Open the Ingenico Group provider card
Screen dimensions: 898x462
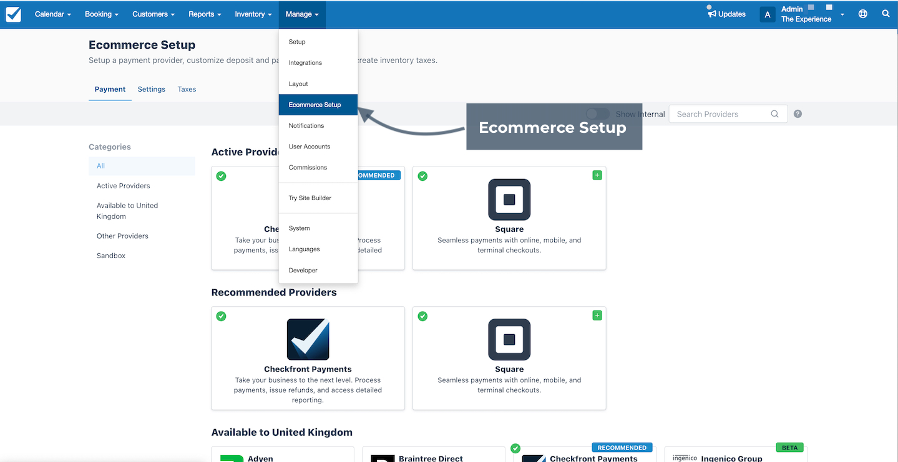pos(736,455)
